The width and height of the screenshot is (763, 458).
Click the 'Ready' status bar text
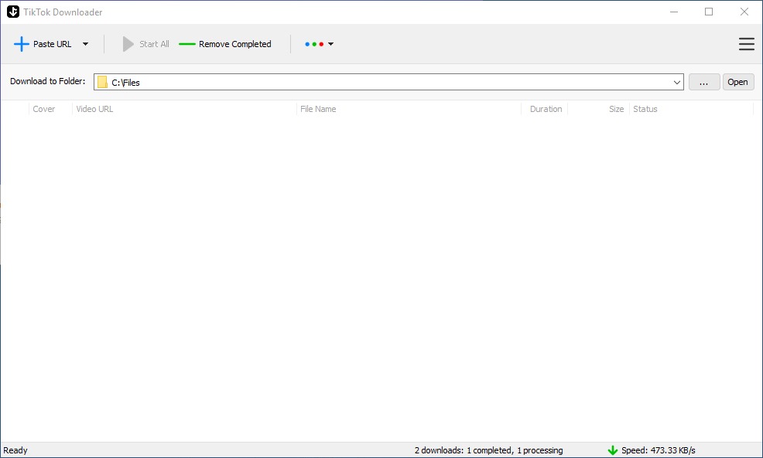click(15, 451)
